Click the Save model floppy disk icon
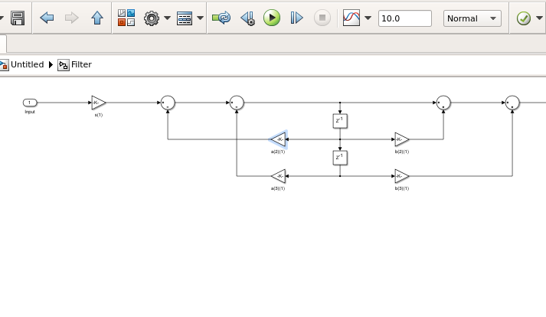This screenshot has width=546, height=317. point(18,18)
